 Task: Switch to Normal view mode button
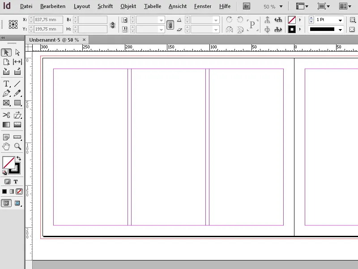[x=6, y=203]
